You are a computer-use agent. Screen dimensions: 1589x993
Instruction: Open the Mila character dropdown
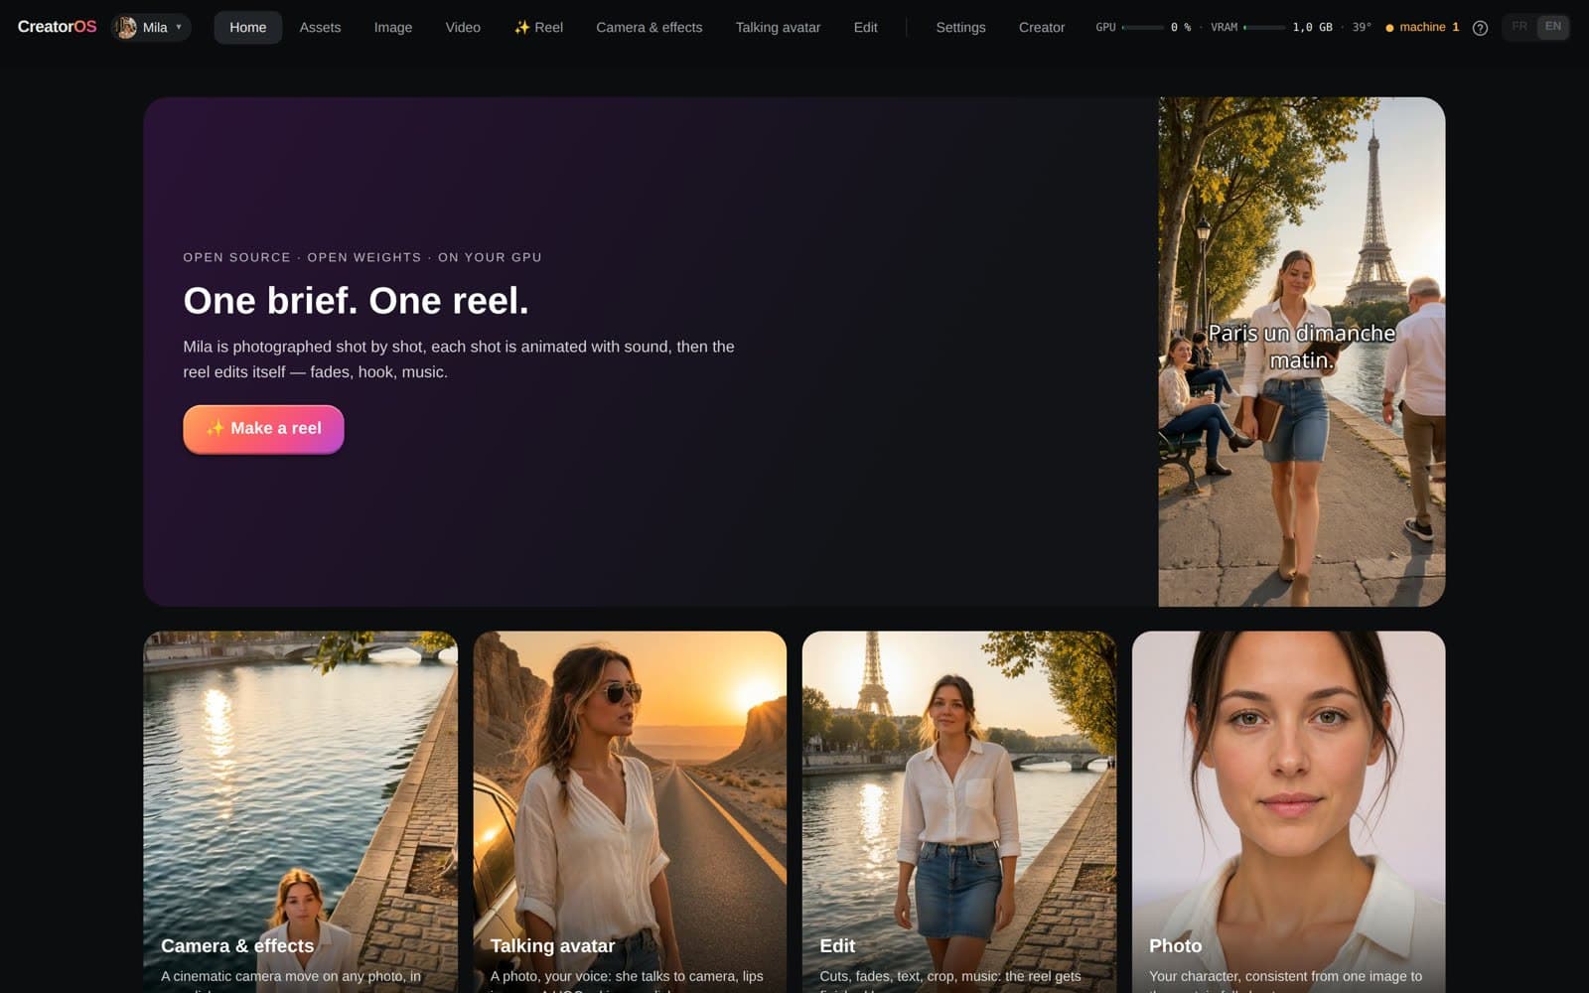(x=151, y=27)
